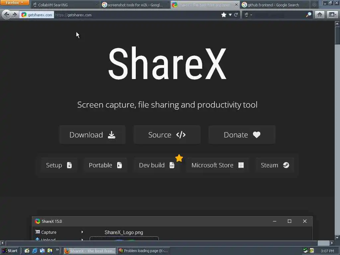Click the first quick launch desktop icon
This screenshot has height=255, width=340.
(27, 251)
